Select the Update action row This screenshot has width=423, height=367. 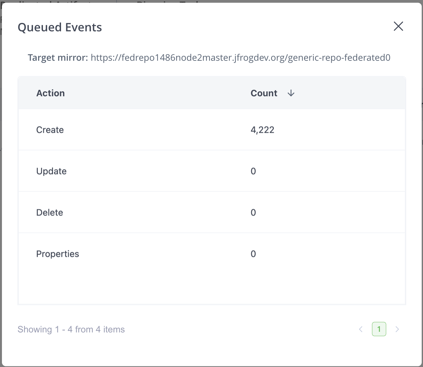coord(212,171)
